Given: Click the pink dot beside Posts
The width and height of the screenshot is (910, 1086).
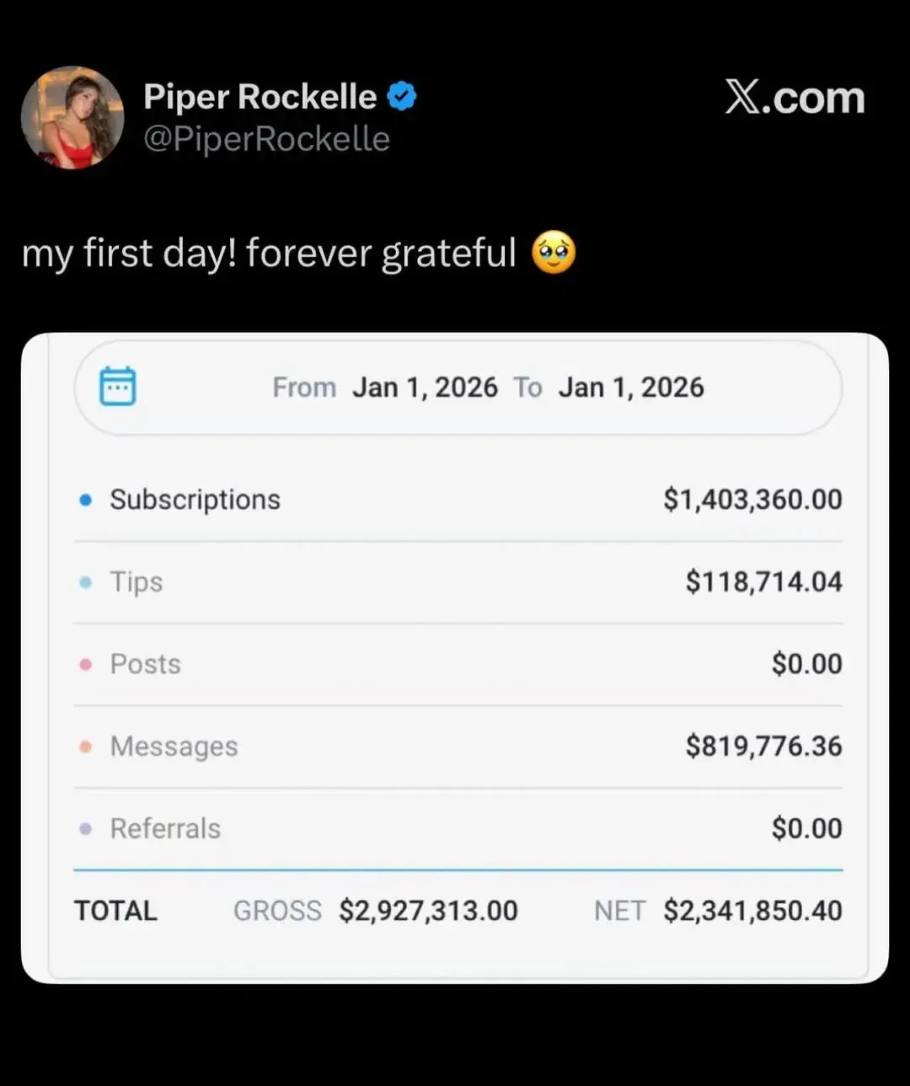Looking at the screenshot, I should click(x=85, y=664).
